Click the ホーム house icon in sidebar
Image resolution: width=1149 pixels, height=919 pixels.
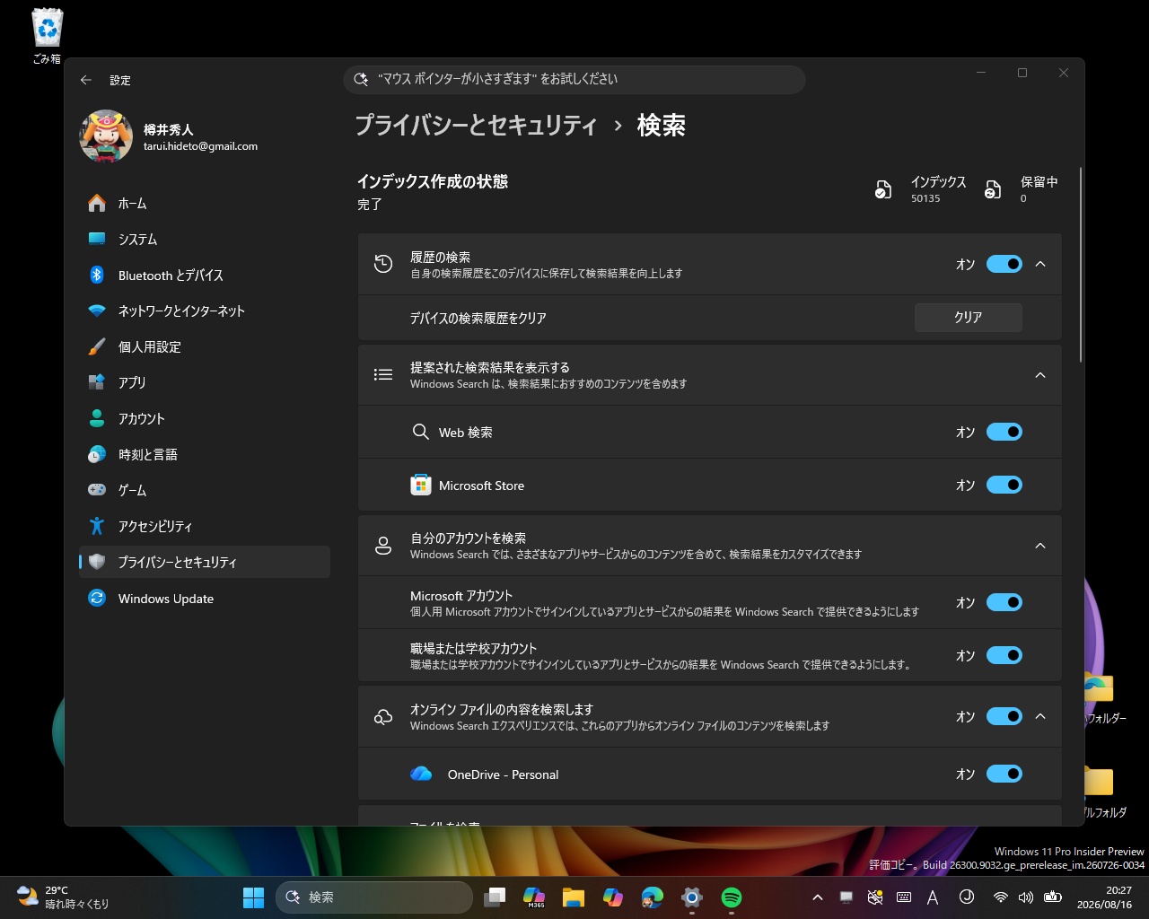pyautogui.click(x=97, y=204)
